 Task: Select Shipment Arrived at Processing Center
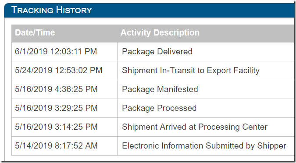click(195, 127)
